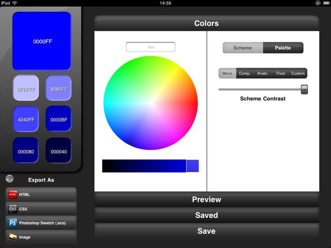The width and height of the screenshot is (331, 248).
Task: Select the Mono scheme type
Action: click(x=227, y=73)
